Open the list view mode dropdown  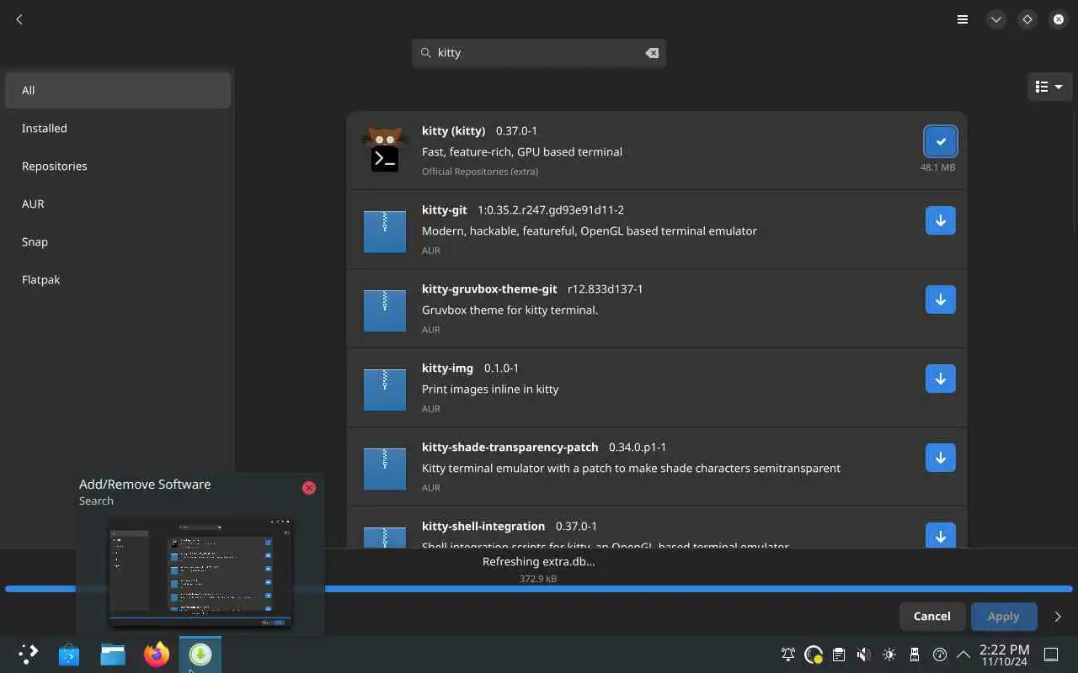point(1049,87)
